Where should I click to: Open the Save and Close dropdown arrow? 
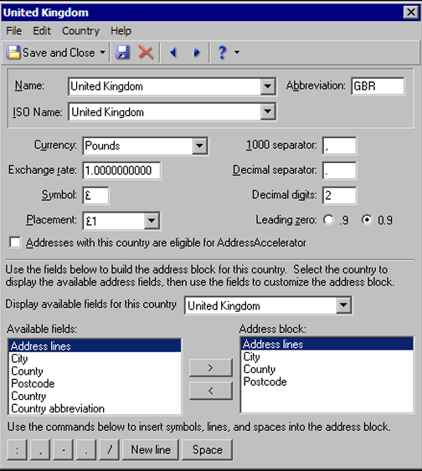[102, 53]
